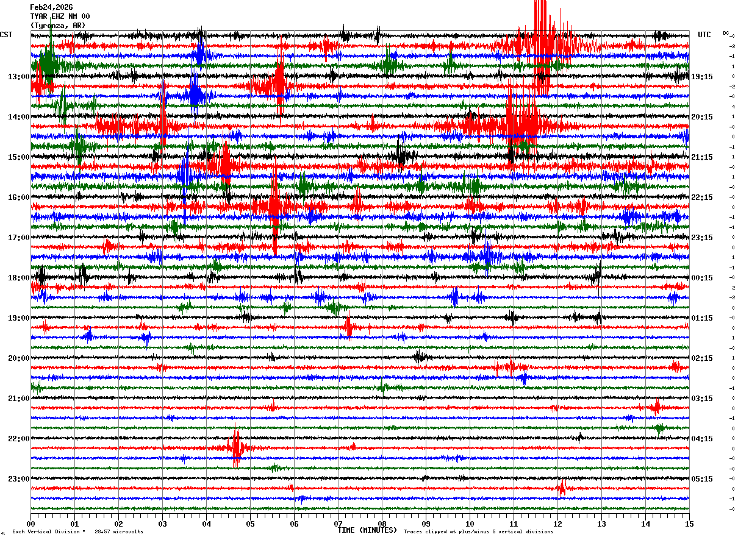Click the Feb24,2026 date label
The image size is (738, 540).
(x=51, y=7)
